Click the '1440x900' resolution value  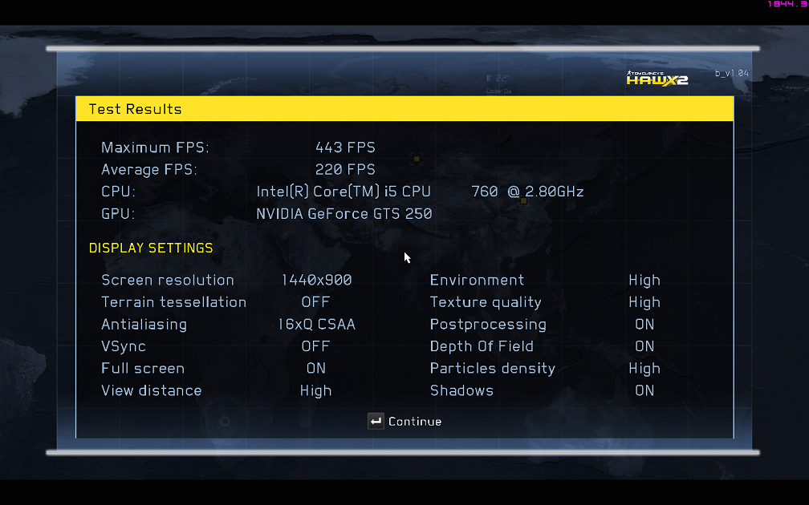(x=316, y=281)
